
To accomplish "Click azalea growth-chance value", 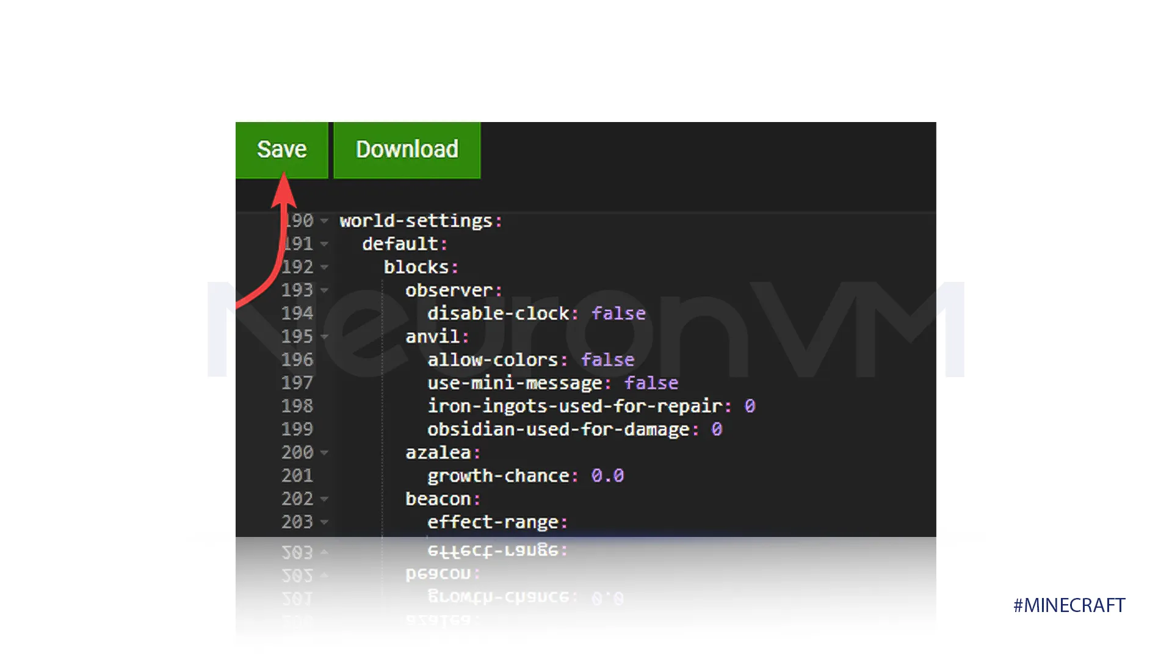I will pyautogui.click(x=608, y=475).
